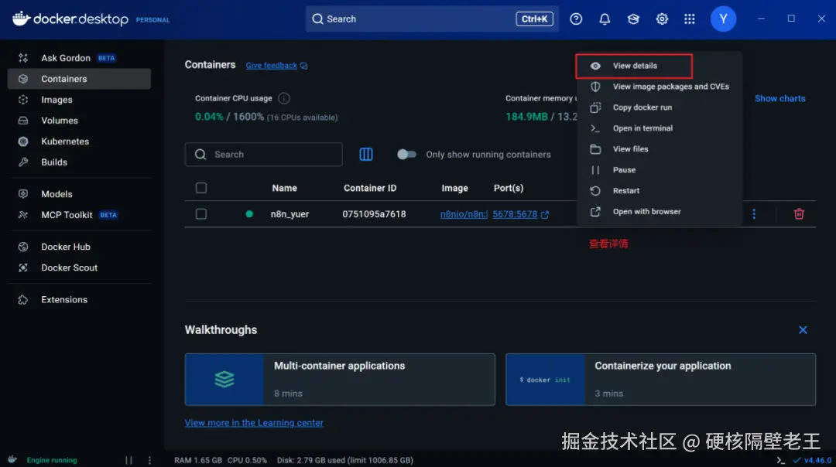Open Multi-container applications walkthrough
This screenshot has width=836, height=467.
click(340, 380)
